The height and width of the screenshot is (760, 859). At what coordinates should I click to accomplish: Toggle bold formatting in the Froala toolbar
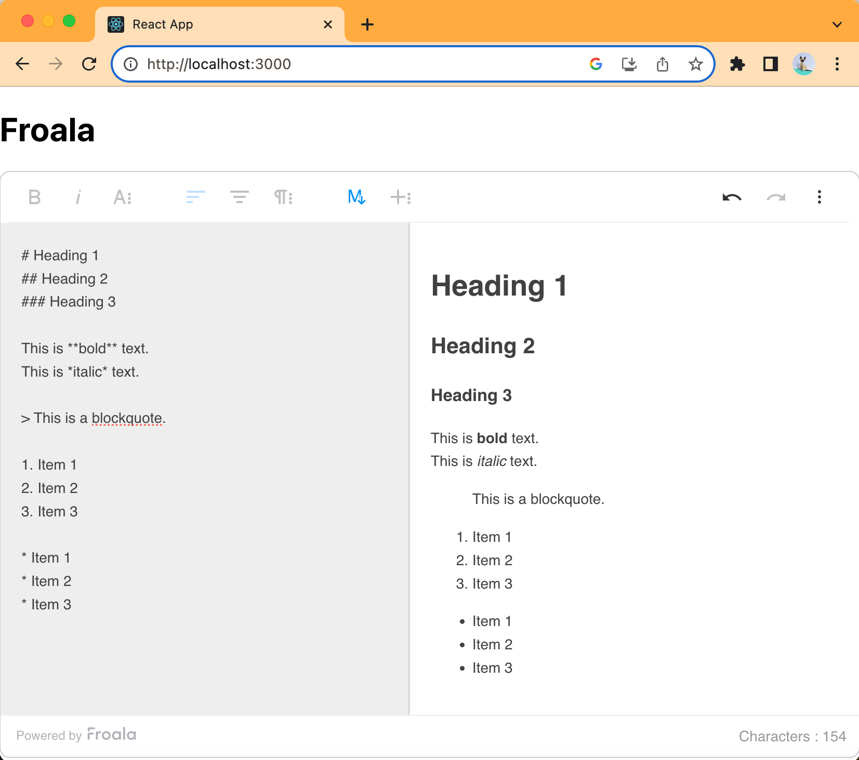pos(34,197)
